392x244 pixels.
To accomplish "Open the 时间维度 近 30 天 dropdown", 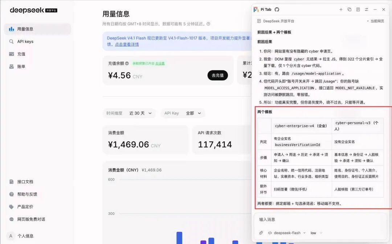I will coord(129,113).
